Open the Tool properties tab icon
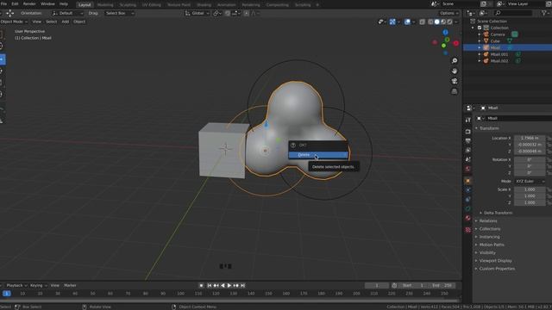This screenshot has height=310, width=552. (467, 121)
